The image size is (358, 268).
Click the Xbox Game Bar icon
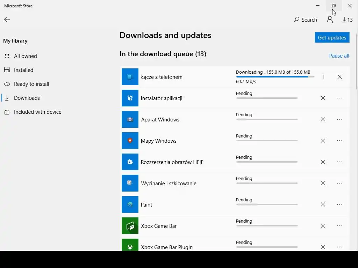130,226
